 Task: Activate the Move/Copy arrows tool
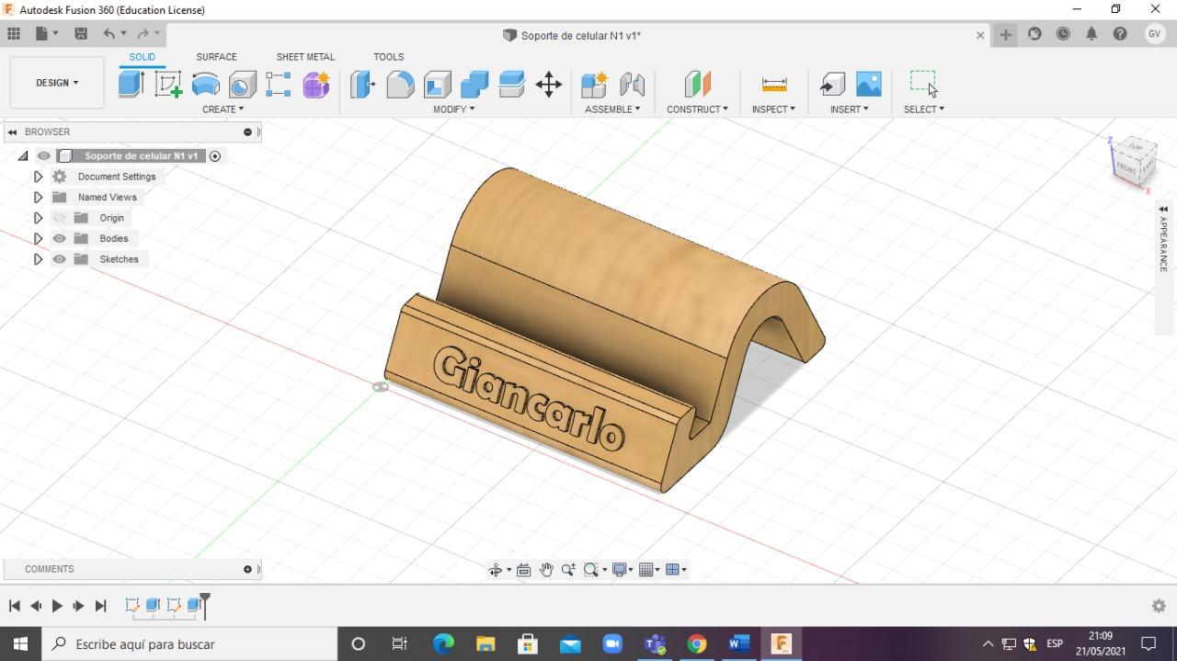[x=549, y=85]
